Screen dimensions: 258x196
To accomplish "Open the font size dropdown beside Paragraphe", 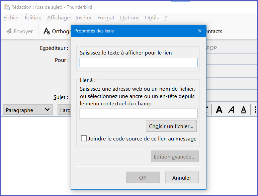I will click(x=65, y=110).
